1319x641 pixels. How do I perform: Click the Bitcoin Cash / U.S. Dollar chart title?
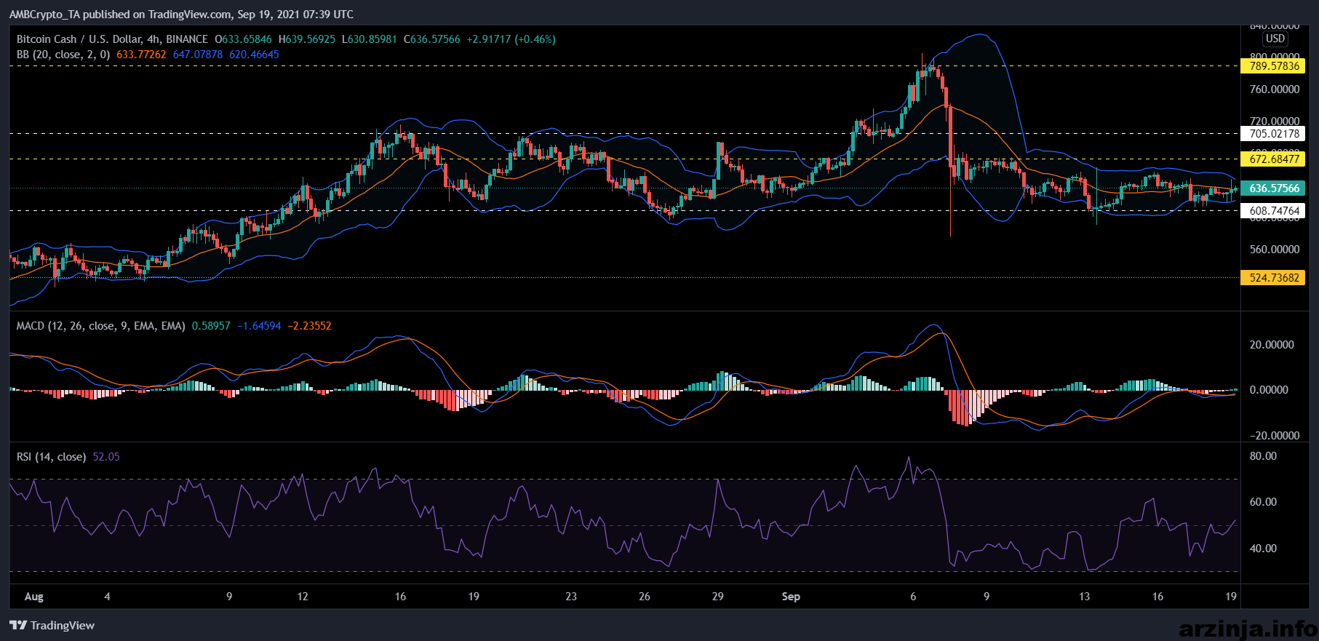112,39
